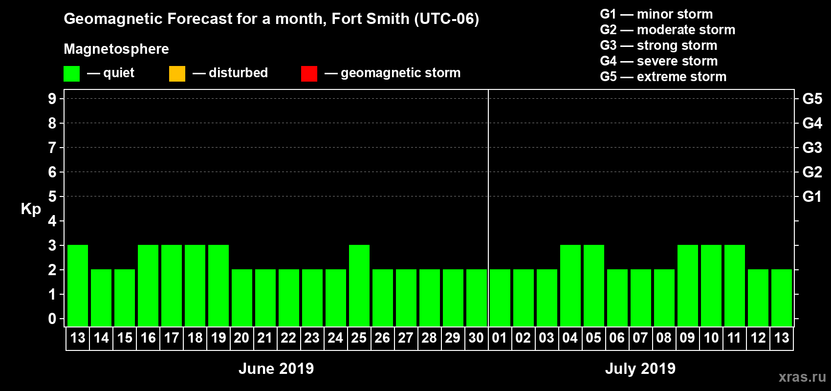Click date label 03 in July
This screenshot has height=391, width=831.
pos(547,338)
